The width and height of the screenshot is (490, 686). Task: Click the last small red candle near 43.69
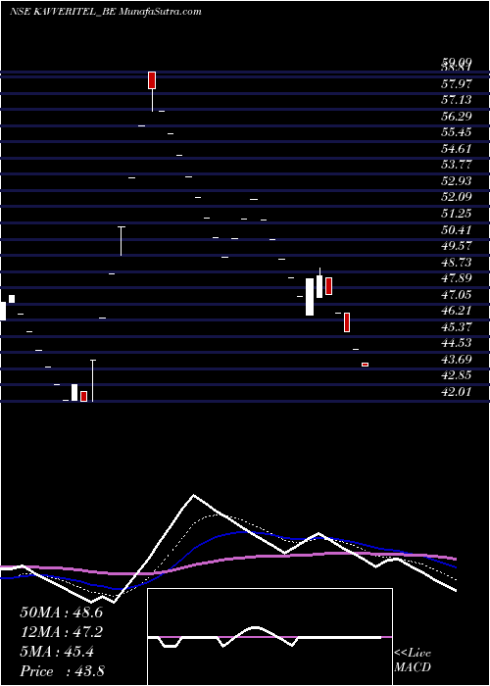coord(365,365)
